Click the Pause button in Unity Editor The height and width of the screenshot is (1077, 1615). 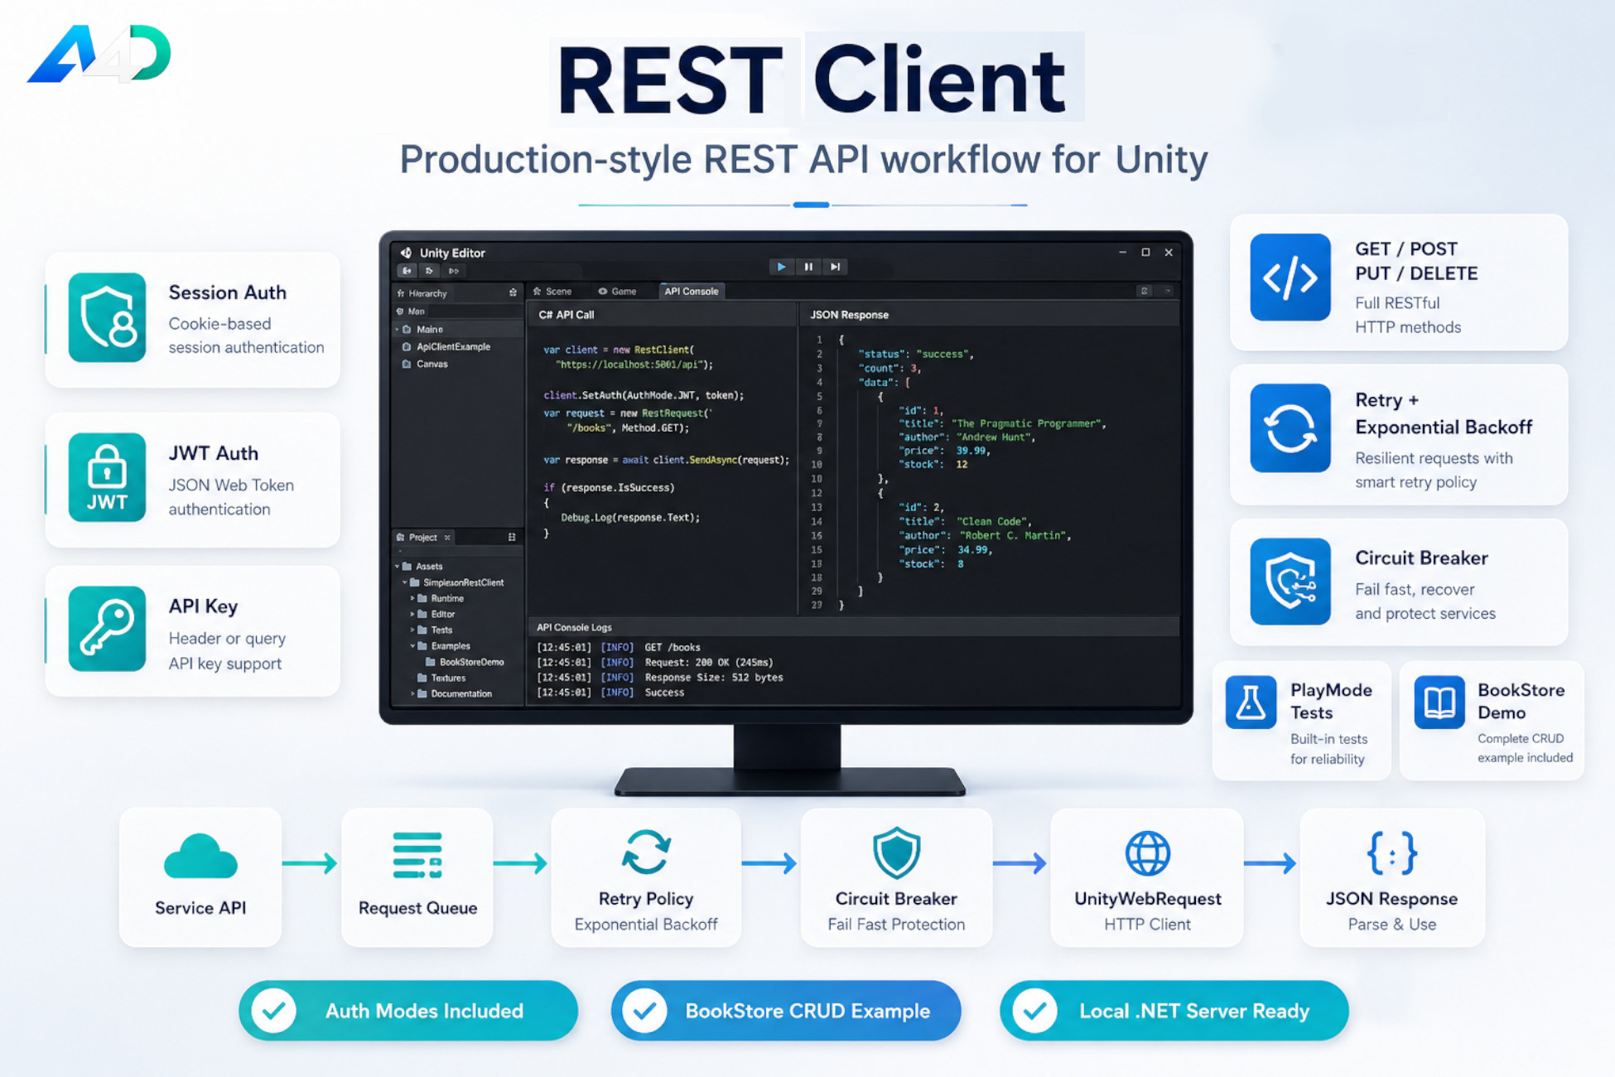point(808,267)
